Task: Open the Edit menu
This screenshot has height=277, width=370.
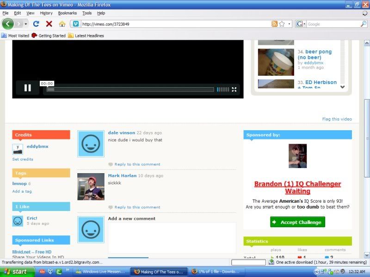Action: pyautogui.click(x=17, y=13)
